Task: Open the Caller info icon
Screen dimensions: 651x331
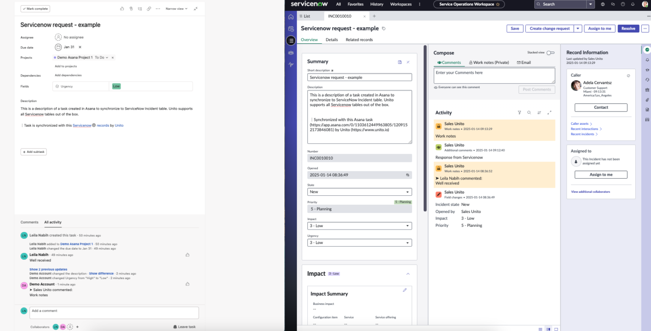Action: 628,76
